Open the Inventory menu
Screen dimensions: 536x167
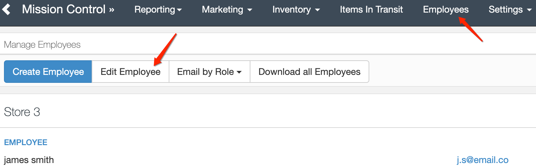click(x=296, y=10)
